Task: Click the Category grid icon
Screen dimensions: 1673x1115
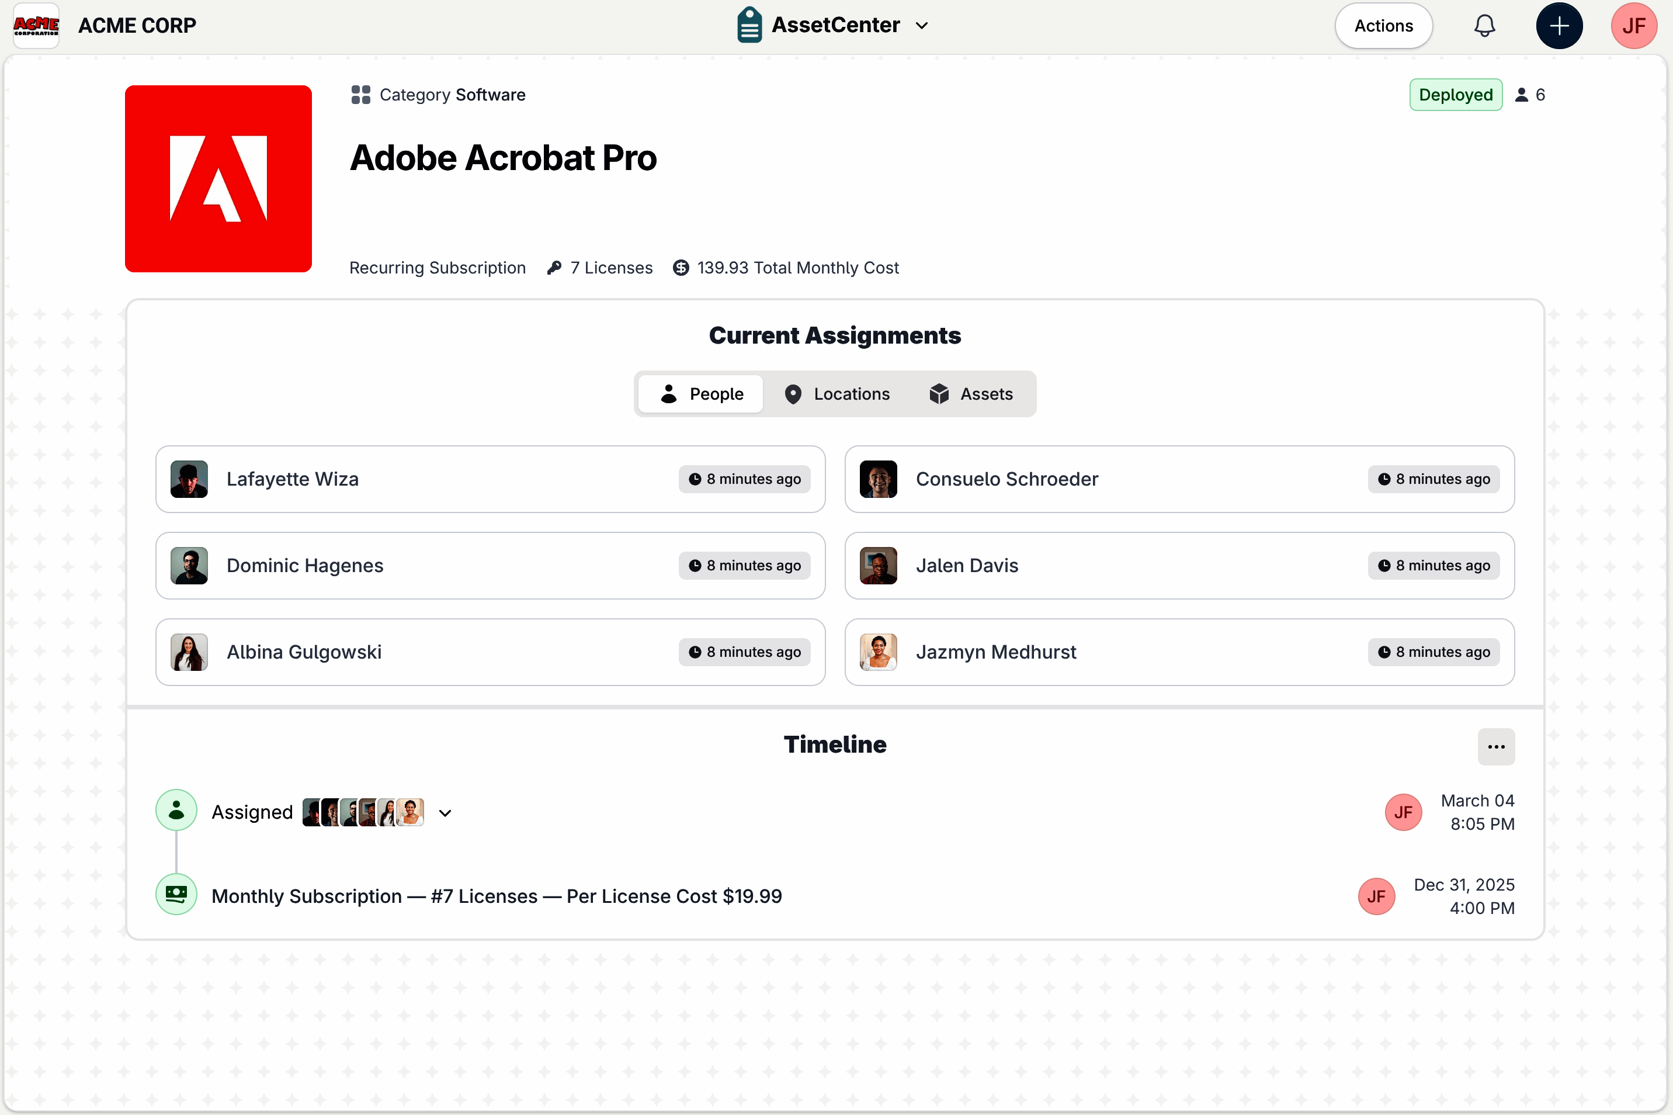Action: pyautogui.click(x=361, y=95)
